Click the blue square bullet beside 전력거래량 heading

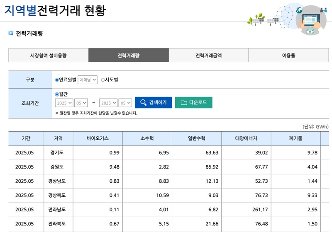click(x=11, y=33)
